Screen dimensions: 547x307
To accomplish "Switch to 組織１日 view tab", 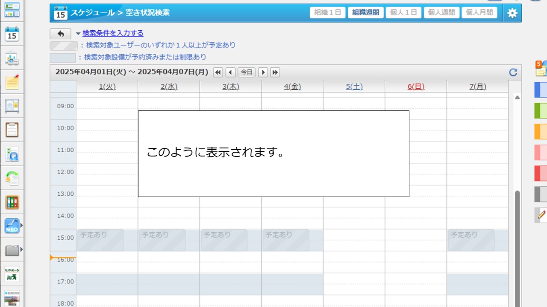I will pyautogui.click(x=327, y=13).
